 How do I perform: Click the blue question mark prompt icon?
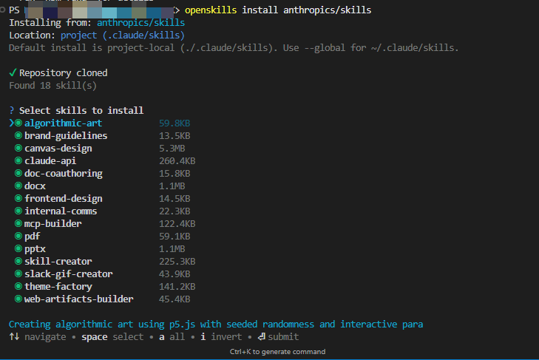(12, 110)
